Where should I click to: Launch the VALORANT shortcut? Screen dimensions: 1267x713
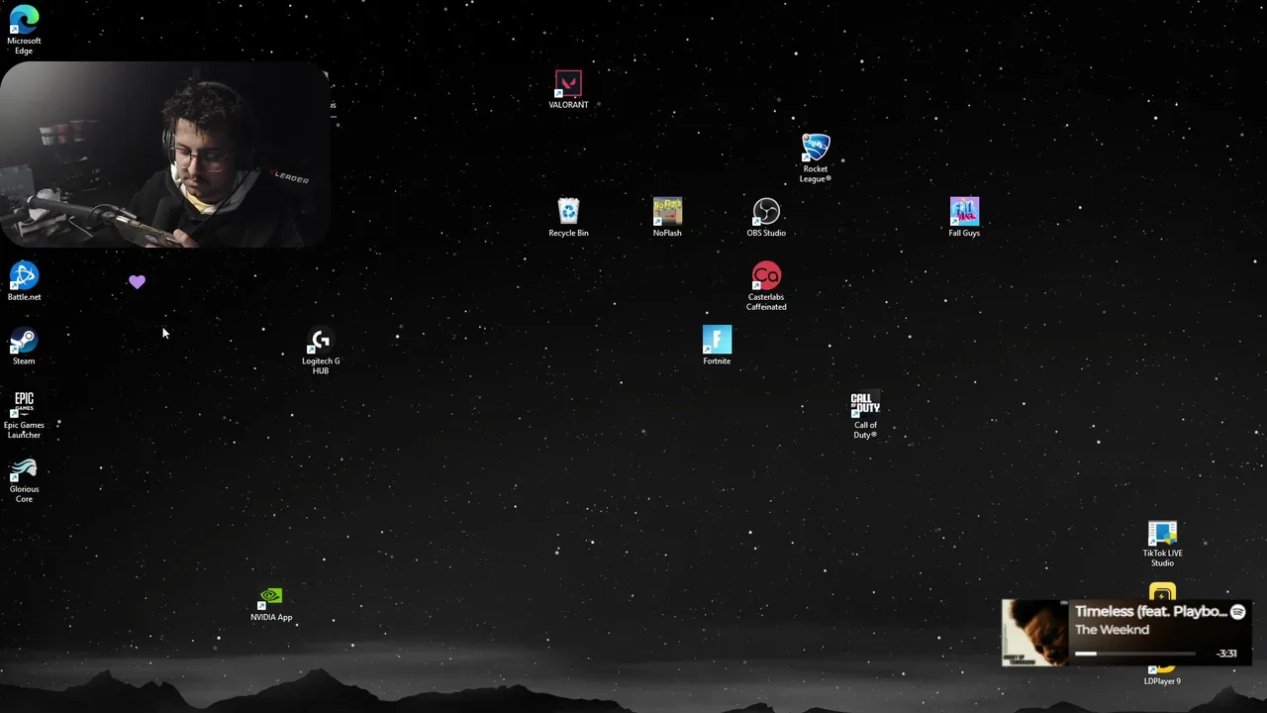pyautogui.click(x=568, y=89)
